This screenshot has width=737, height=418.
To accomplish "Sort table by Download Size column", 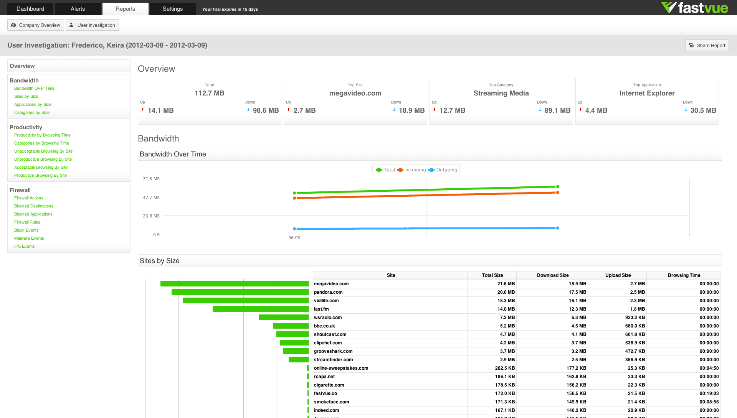I will tap(552, 275).
